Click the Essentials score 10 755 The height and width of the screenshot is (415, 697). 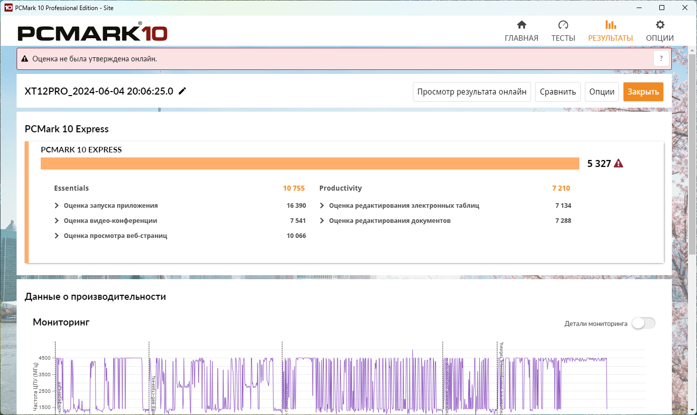point(294,188)
